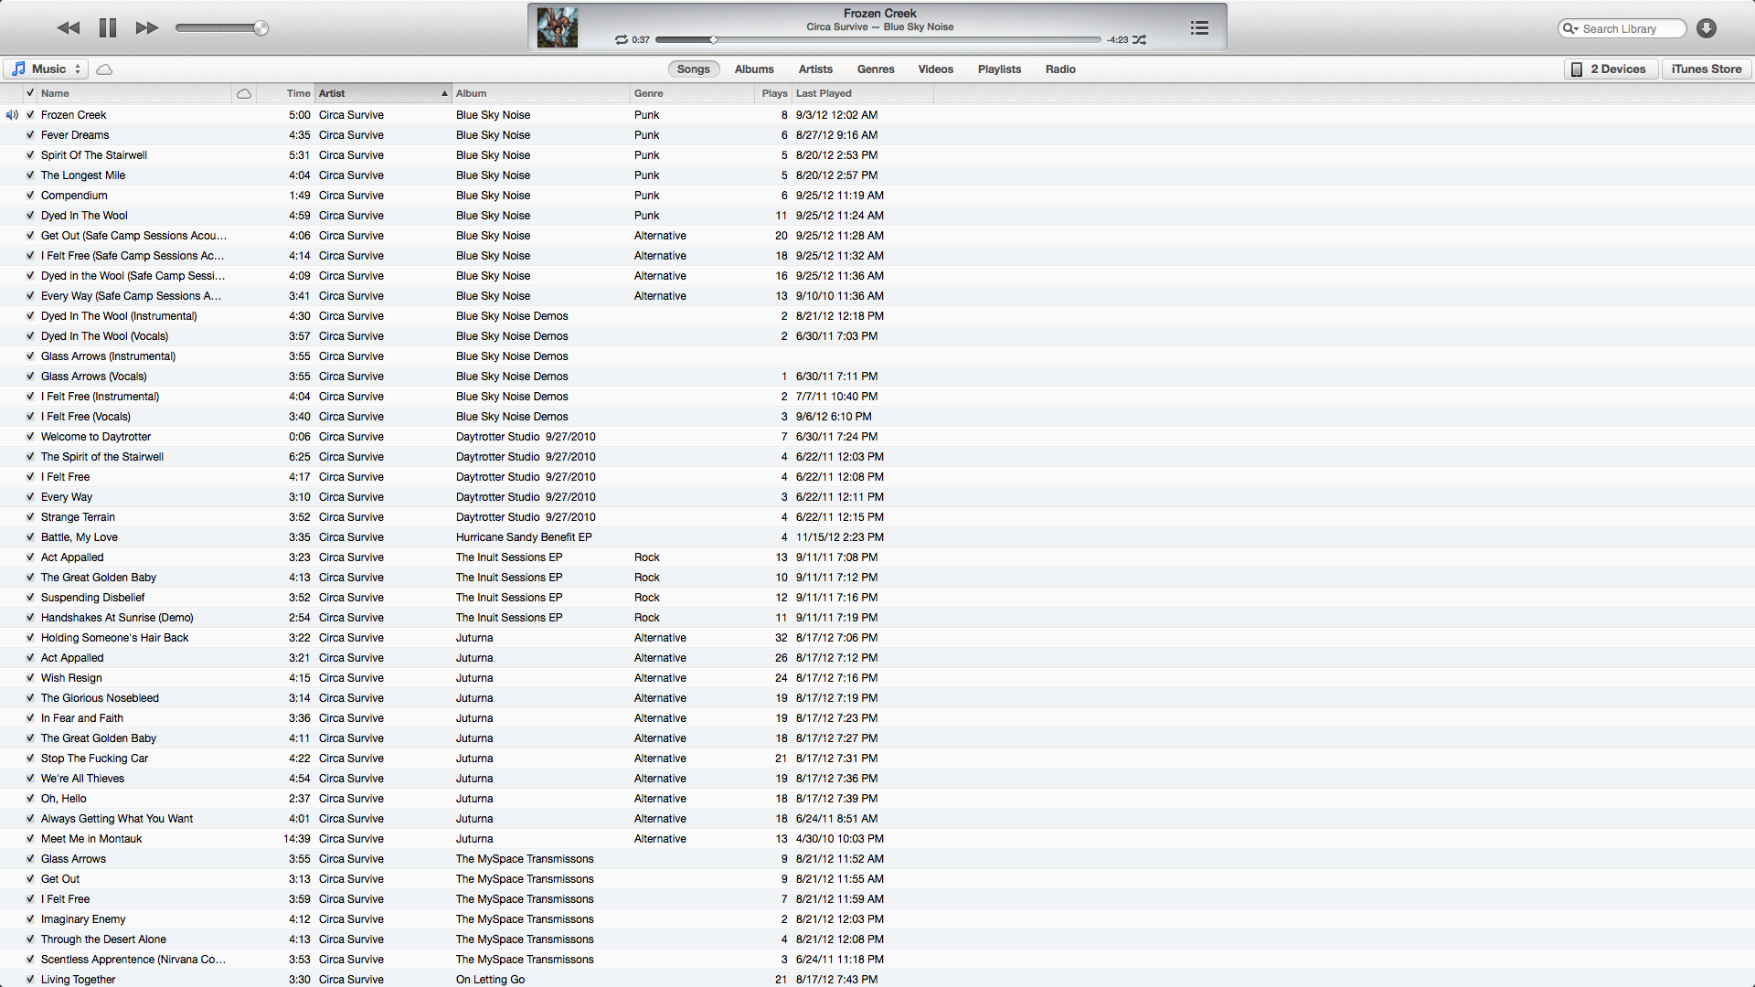Click the downloads arrow icon

(1706, 28)
